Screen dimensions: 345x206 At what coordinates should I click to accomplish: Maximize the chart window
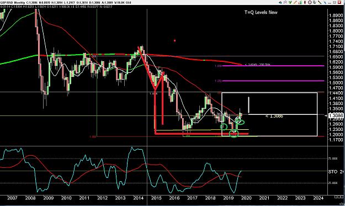pos(335,2)
